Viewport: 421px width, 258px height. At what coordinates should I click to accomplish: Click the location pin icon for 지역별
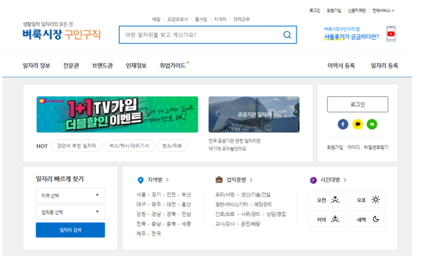(x=141, y=180)
